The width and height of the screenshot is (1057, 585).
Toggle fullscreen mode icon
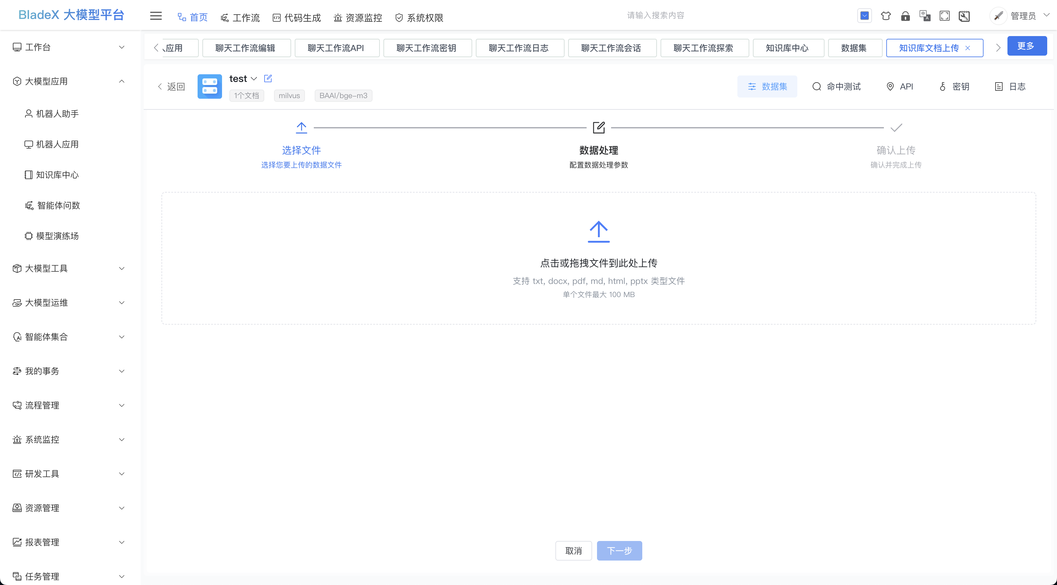944,16
